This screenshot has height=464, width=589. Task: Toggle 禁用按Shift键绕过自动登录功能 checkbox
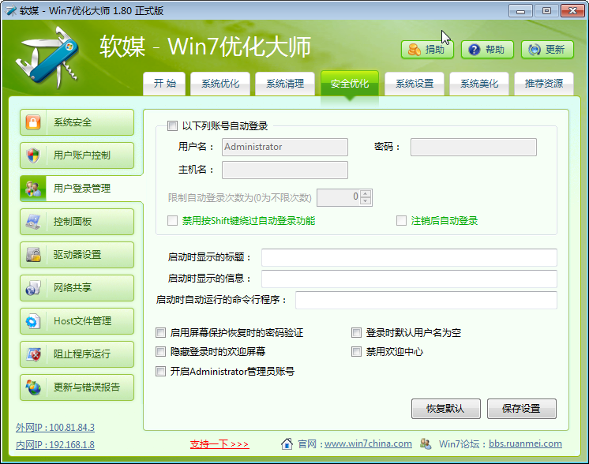tap(172, 220)
